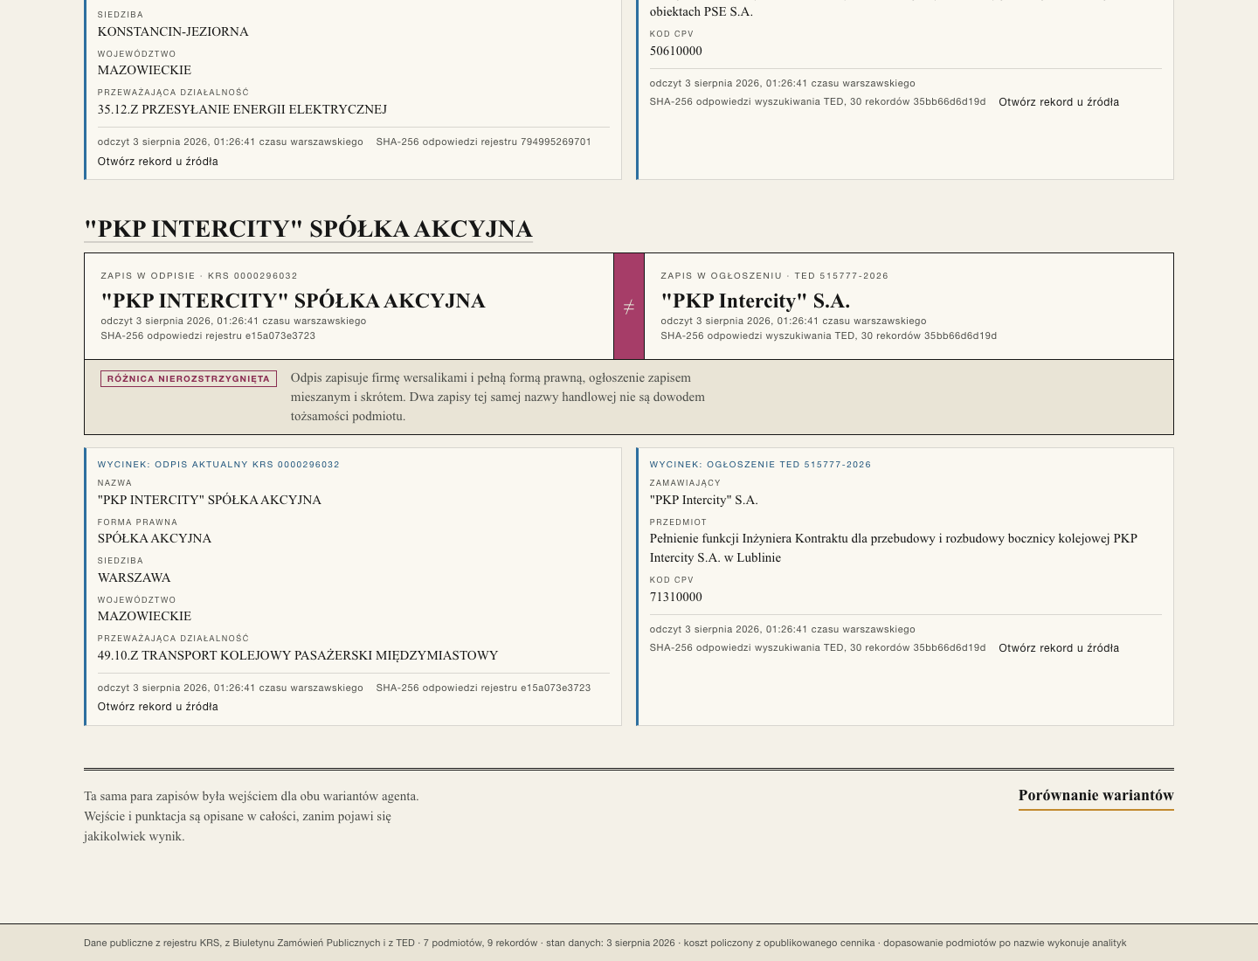The height and width of the screenshot is (961, 1258).
Task: Open source record link in the Konstancin-Jeziorna card
Action: [x=158, y=162]
